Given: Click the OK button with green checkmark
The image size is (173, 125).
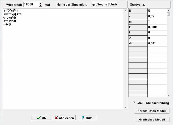Looking at the screenshot, I should pyautogui.click(x=41, y=118).
